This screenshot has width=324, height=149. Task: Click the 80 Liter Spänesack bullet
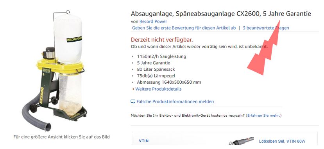156,69
